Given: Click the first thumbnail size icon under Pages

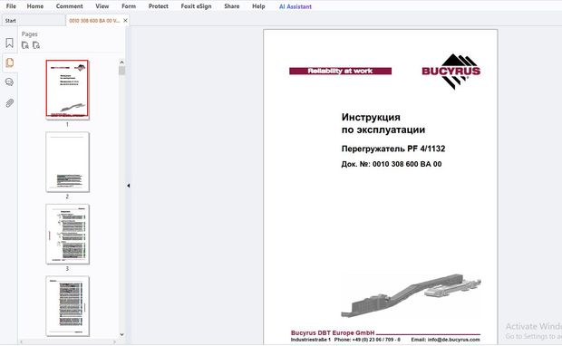Looking at the screenshot, I should tap(25, 45).
